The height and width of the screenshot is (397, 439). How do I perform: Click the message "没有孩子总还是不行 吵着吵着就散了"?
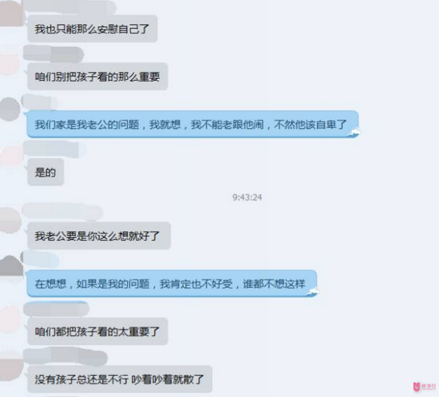pyautogui.click(x=120, y=379)
